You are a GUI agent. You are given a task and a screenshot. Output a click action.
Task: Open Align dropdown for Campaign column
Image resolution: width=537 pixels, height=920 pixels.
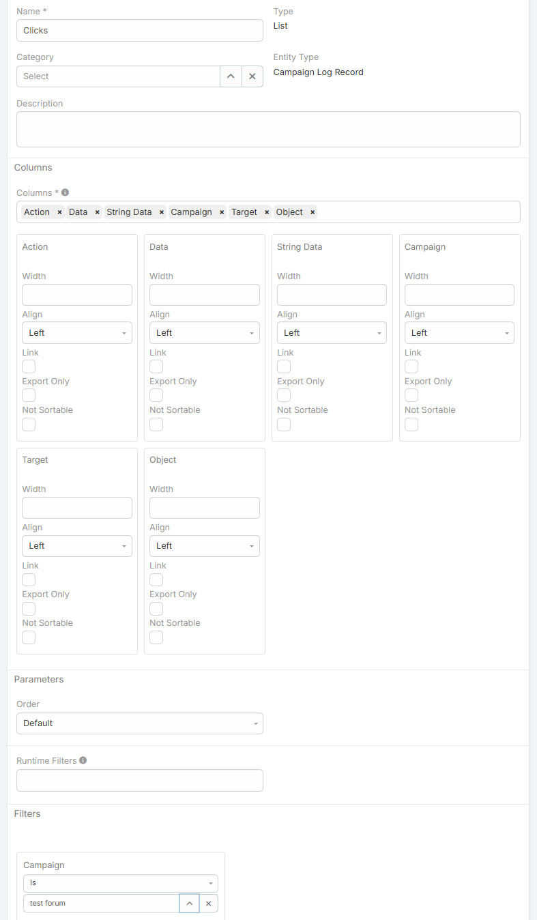[x=459, y=333]
